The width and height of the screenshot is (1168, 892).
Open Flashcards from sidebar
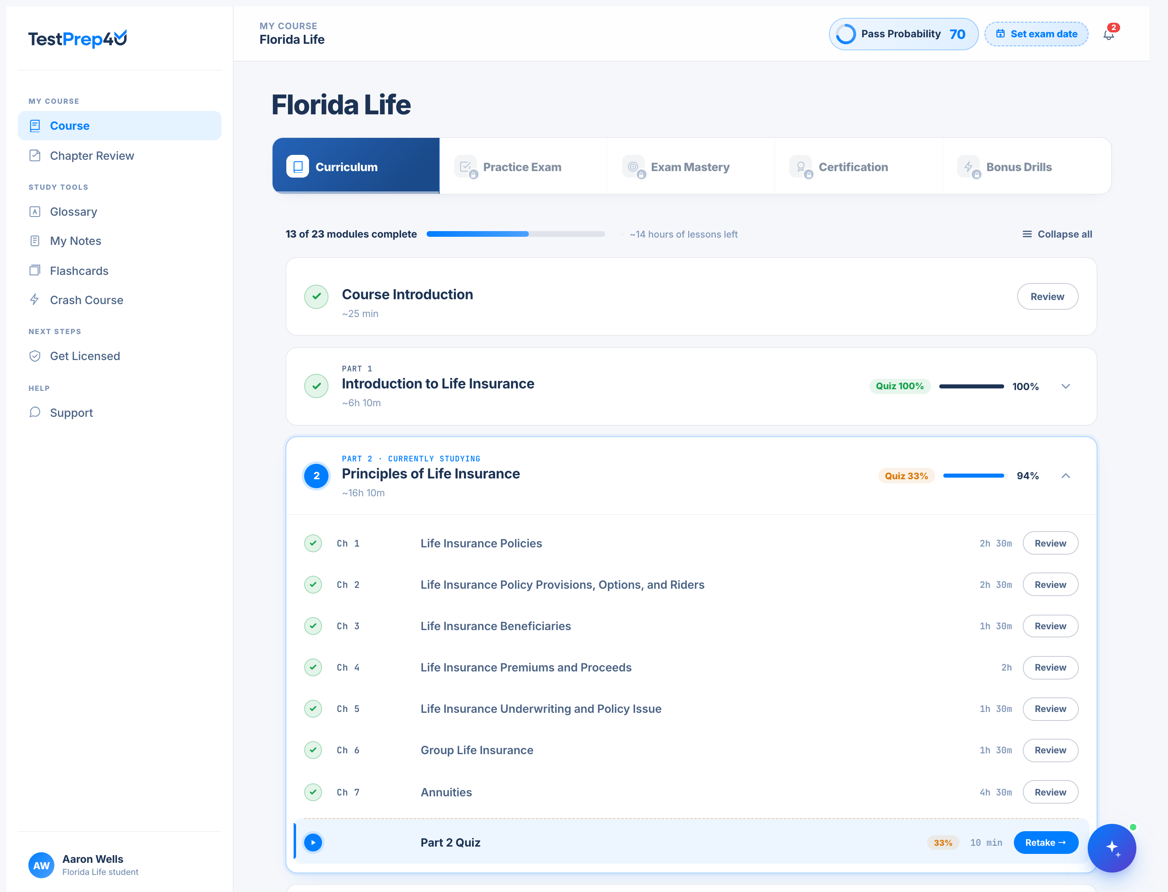coord(120,271)
